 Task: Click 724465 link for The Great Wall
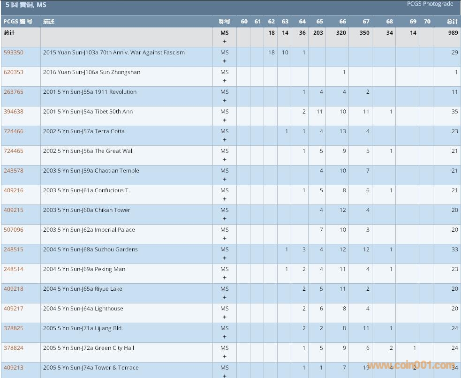click(13, 151)
